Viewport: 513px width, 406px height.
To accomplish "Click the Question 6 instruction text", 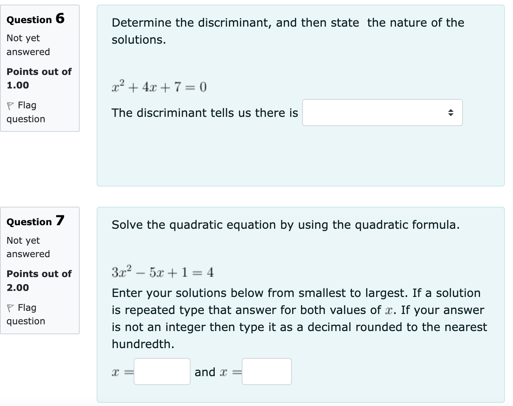I will click(x=287, y=31).
